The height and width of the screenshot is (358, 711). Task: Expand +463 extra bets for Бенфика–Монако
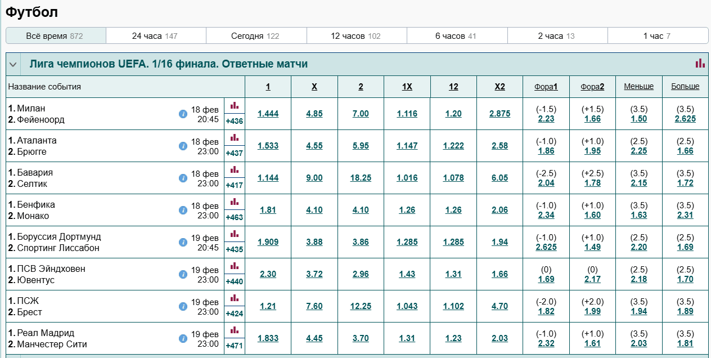pyautogui.click(x=234, y=217)
